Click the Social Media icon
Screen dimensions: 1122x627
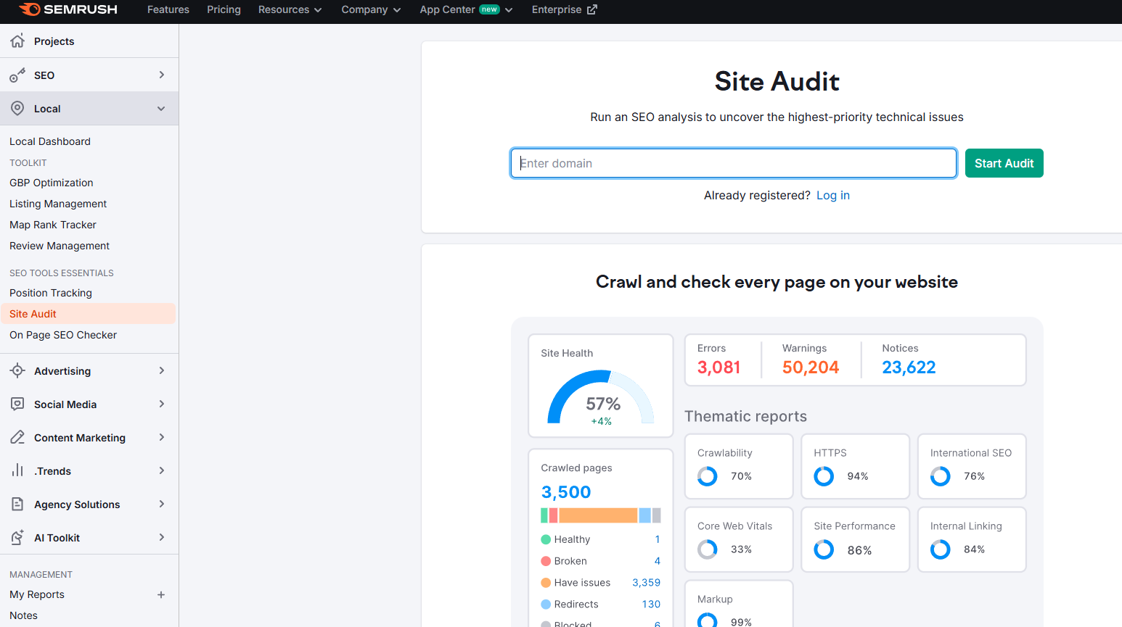pyautogui.click(x=17, y=404)
